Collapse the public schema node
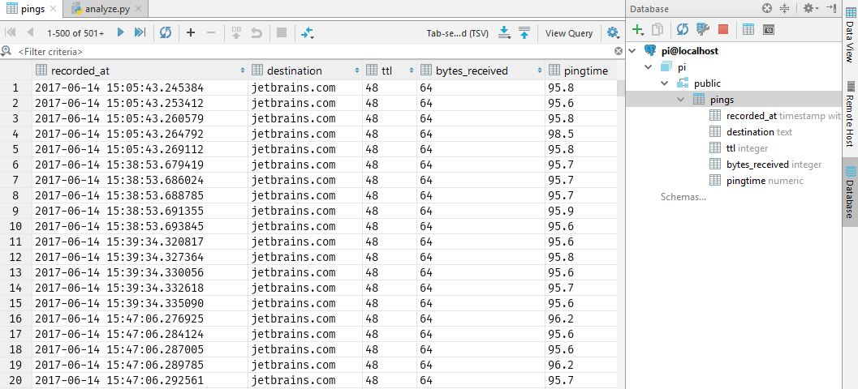The width and height of the screenshot is (858, 389). (665, 83)
